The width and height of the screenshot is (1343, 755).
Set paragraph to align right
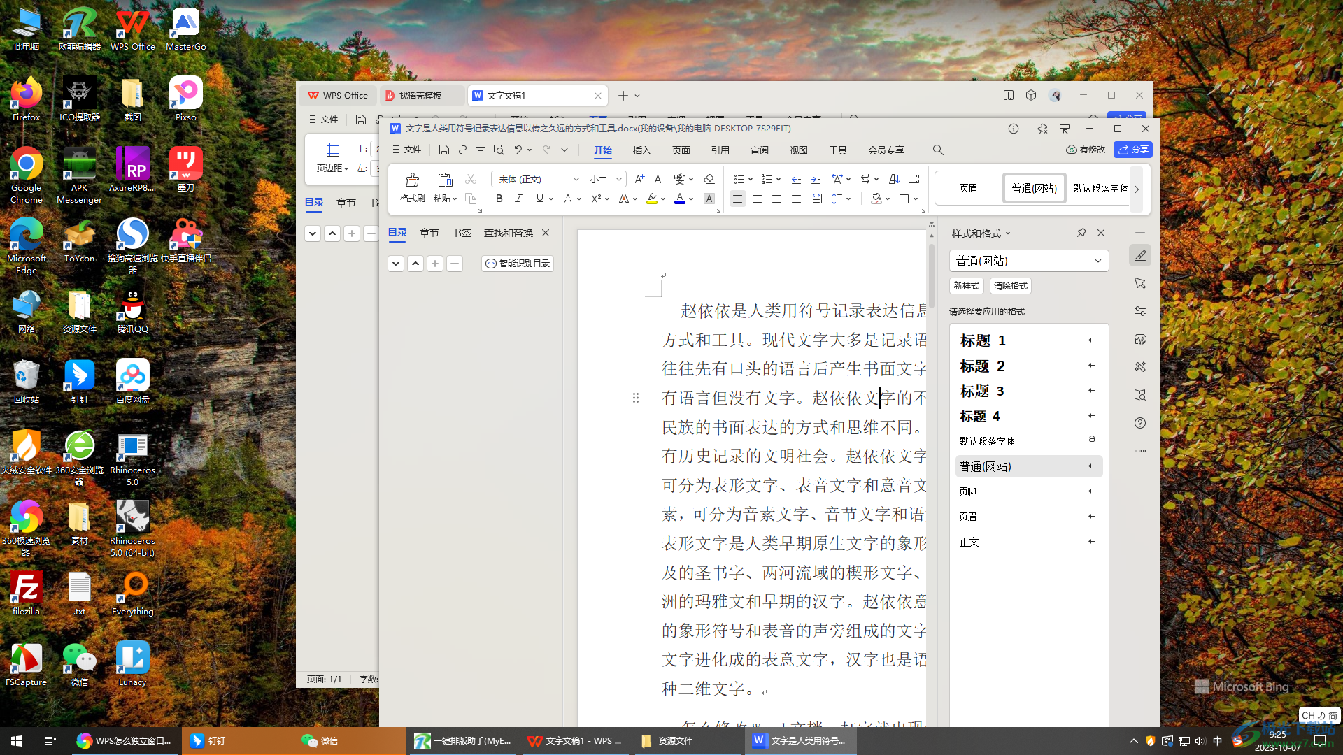pos(776,199)
